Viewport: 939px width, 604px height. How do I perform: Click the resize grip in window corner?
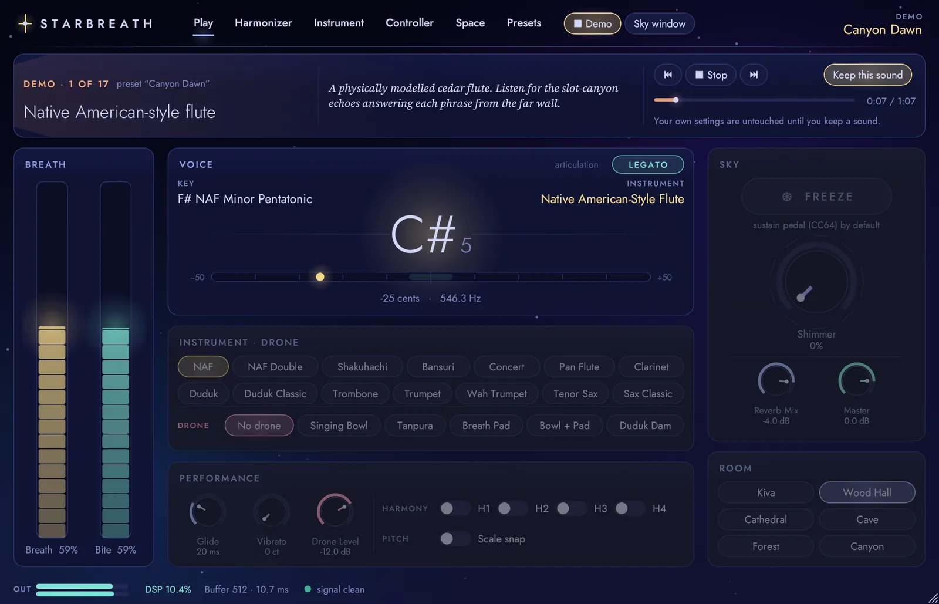click(x=933, y=598)
